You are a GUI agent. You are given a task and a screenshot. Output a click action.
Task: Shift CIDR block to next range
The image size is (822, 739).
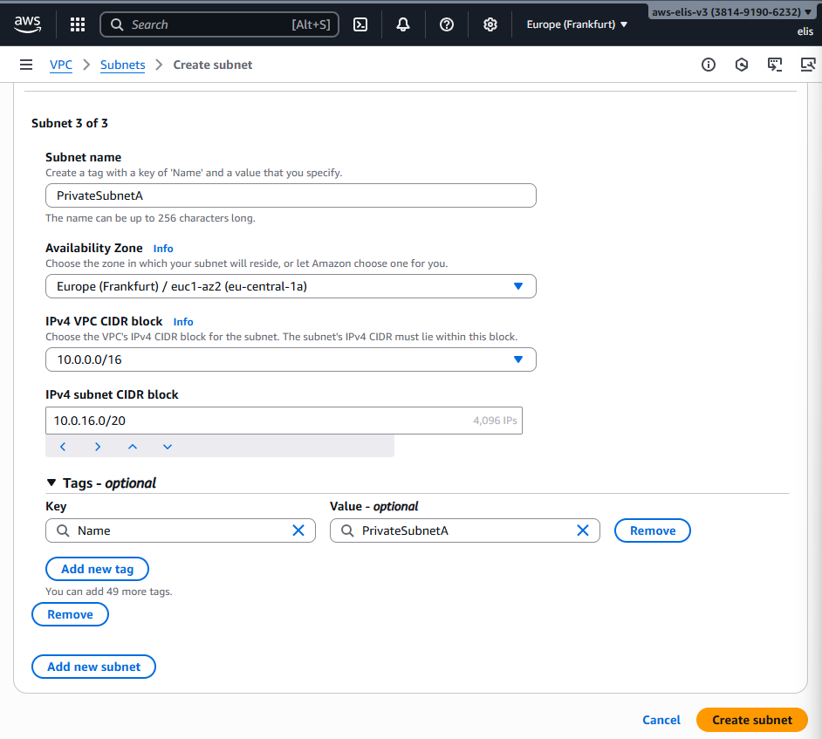tap(98, 447)
